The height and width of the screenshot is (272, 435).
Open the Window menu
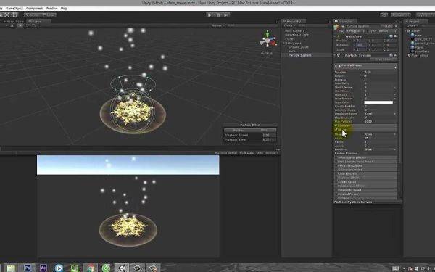[51, 8]
